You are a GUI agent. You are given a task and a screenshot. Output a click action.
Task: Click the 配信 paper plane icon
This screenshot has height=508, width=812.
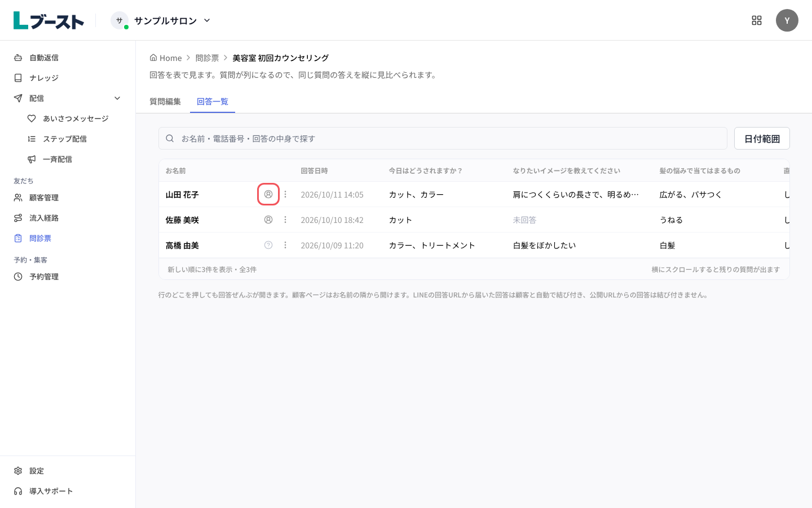tap(18, 98)
